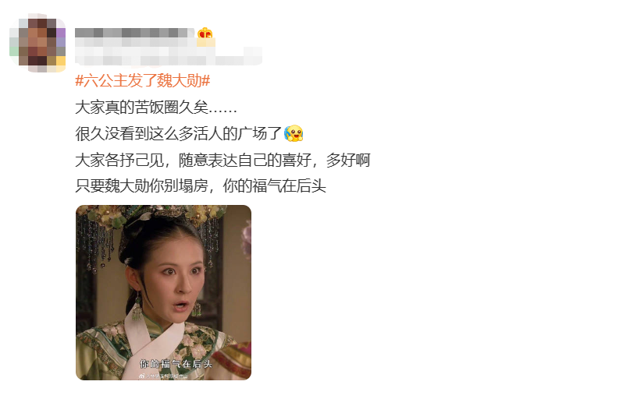Click the phrase 你的福气在后头 in the post text
Screen dimensions: 623x399
(x=274, y=185)
